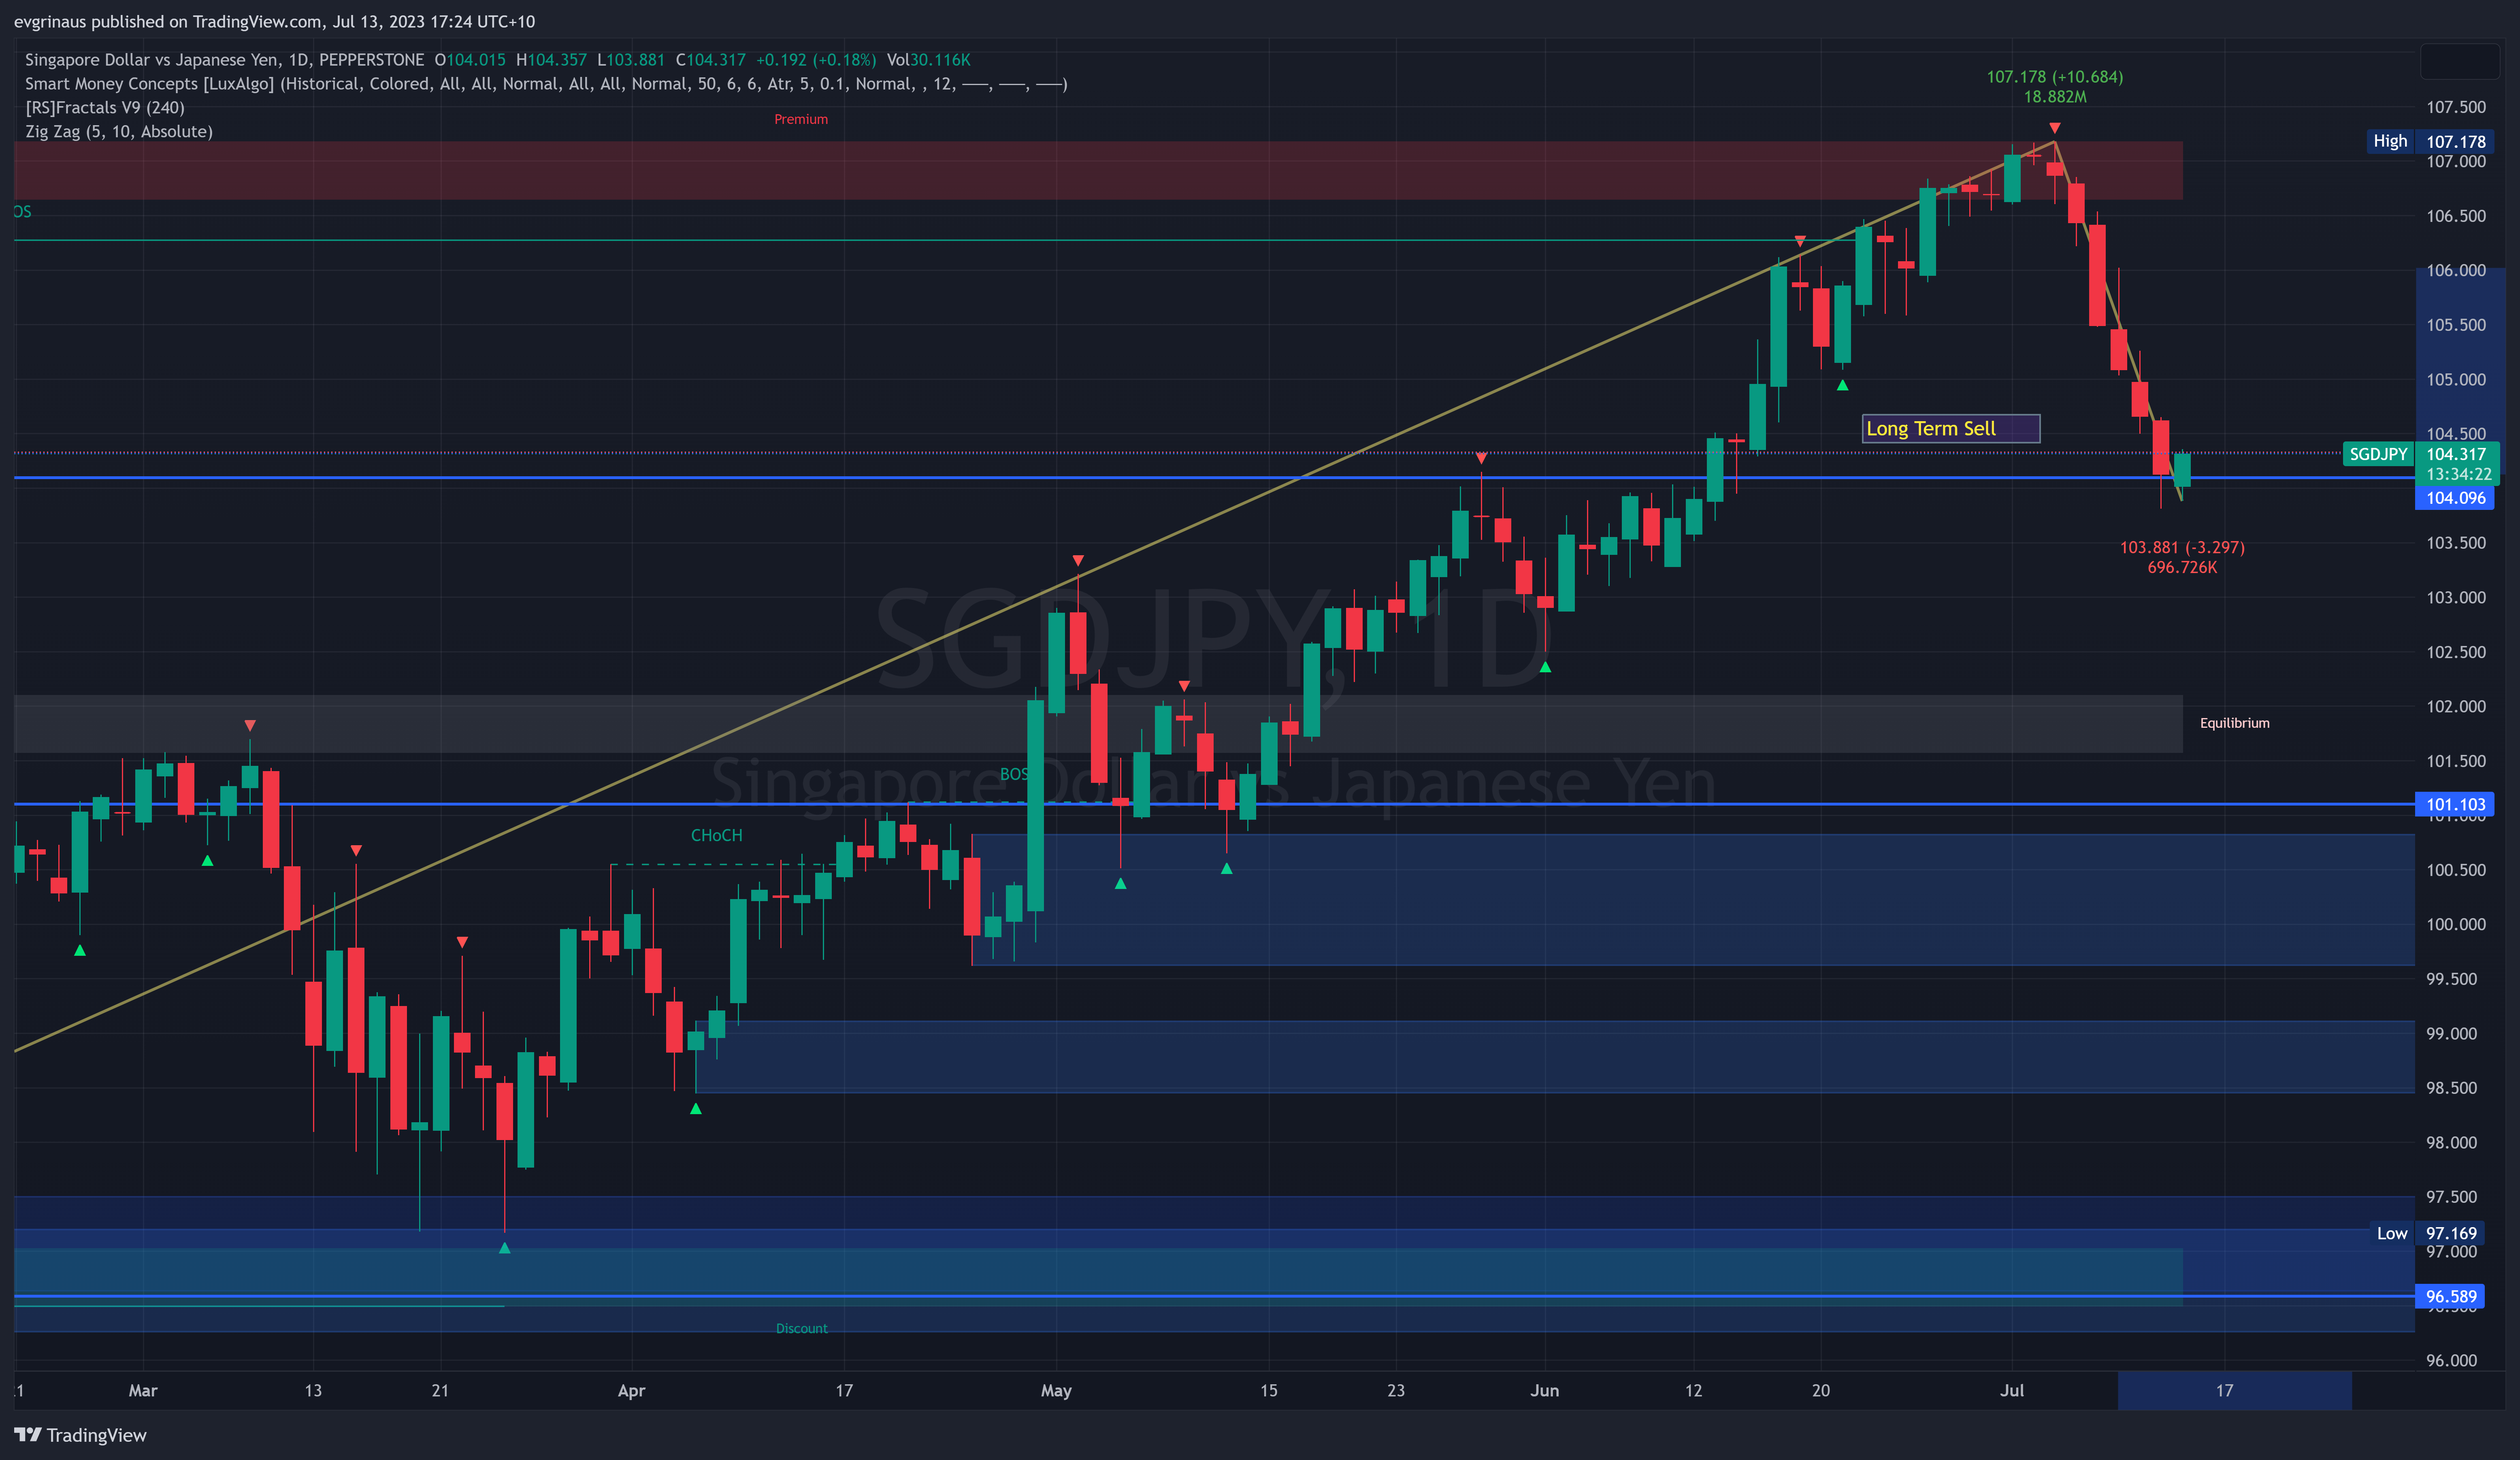Click the 104.317 current price label

click(2456, 454)
